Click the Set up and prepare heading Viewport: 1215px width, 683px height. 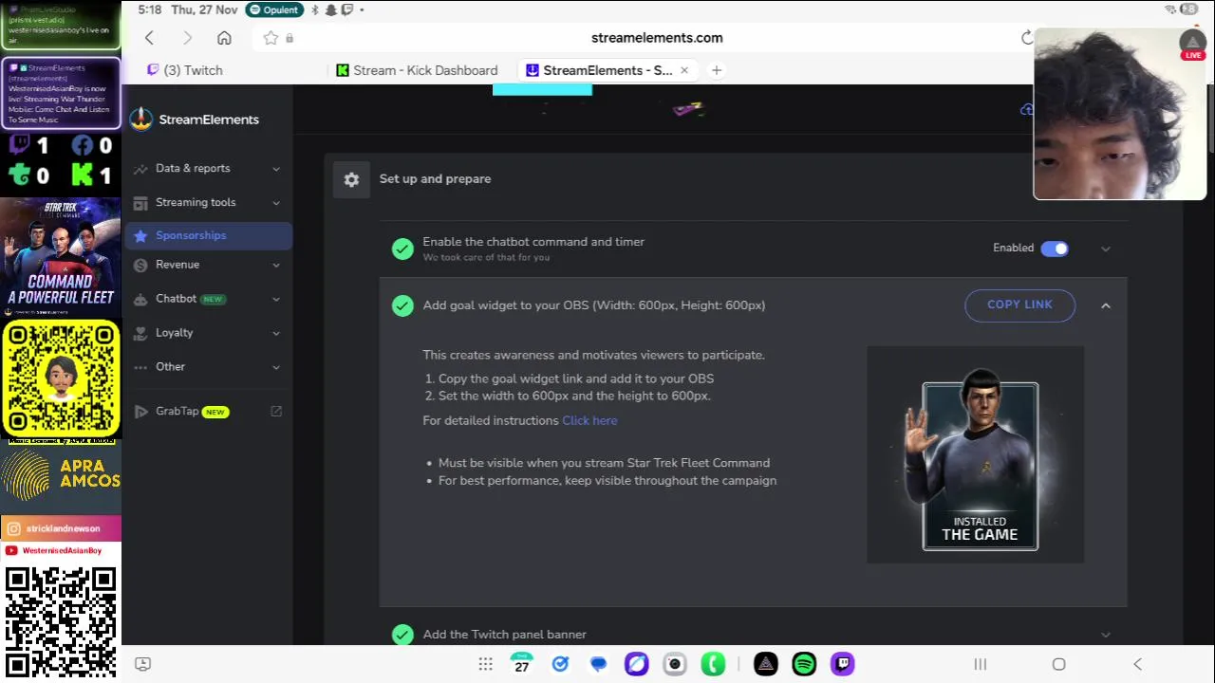(x=435, y=179)
